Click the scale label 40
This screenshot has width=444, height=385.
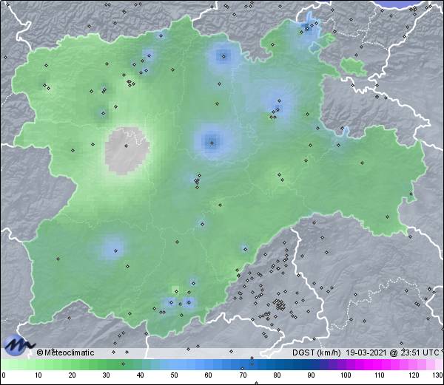tap(140, 375)
